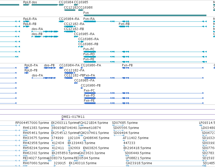Open the dos-RB transcript label
This screenshot has height=167, width=215.
tap(37, 34)
